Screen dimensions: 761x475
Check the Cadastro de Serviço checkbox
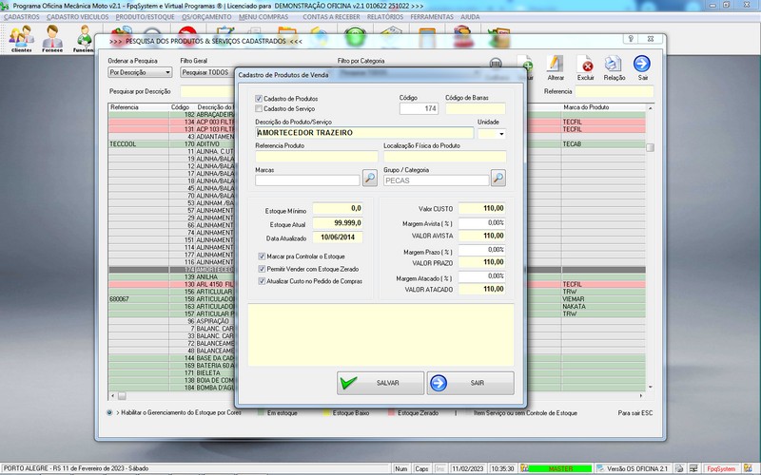point(259,108)
